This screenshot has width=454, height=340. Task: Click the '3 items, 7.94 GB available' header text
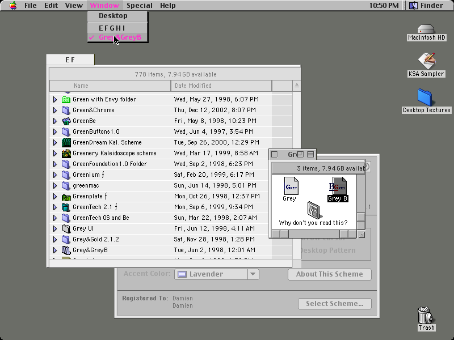coord(330,168)
